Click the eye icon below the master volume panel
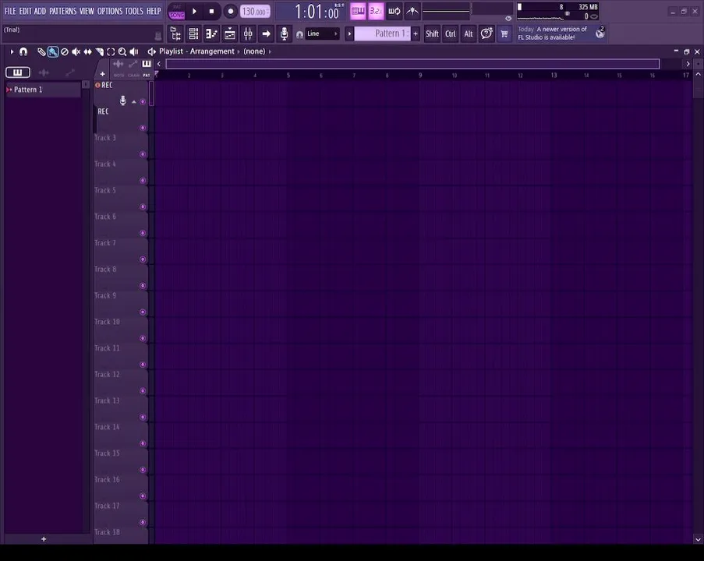The height and width of the screenshot is (561, 704). [x=508, y=19]
